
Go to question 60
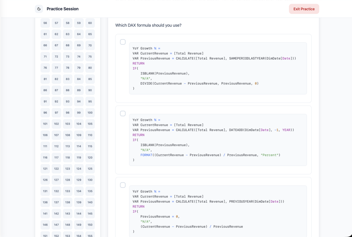(90, 23)
